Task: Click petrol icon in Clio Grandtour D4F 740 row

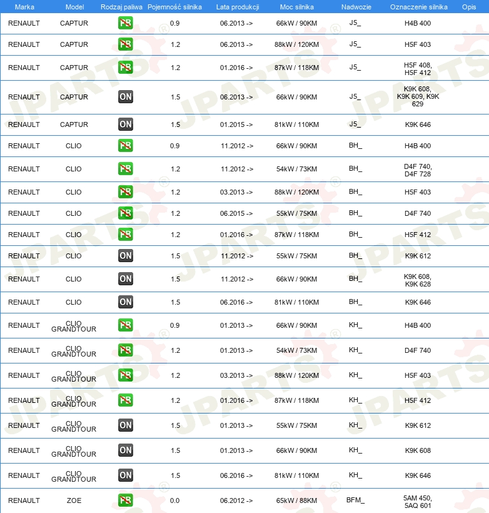Action: pyautogui.click(x=126, y=350)
